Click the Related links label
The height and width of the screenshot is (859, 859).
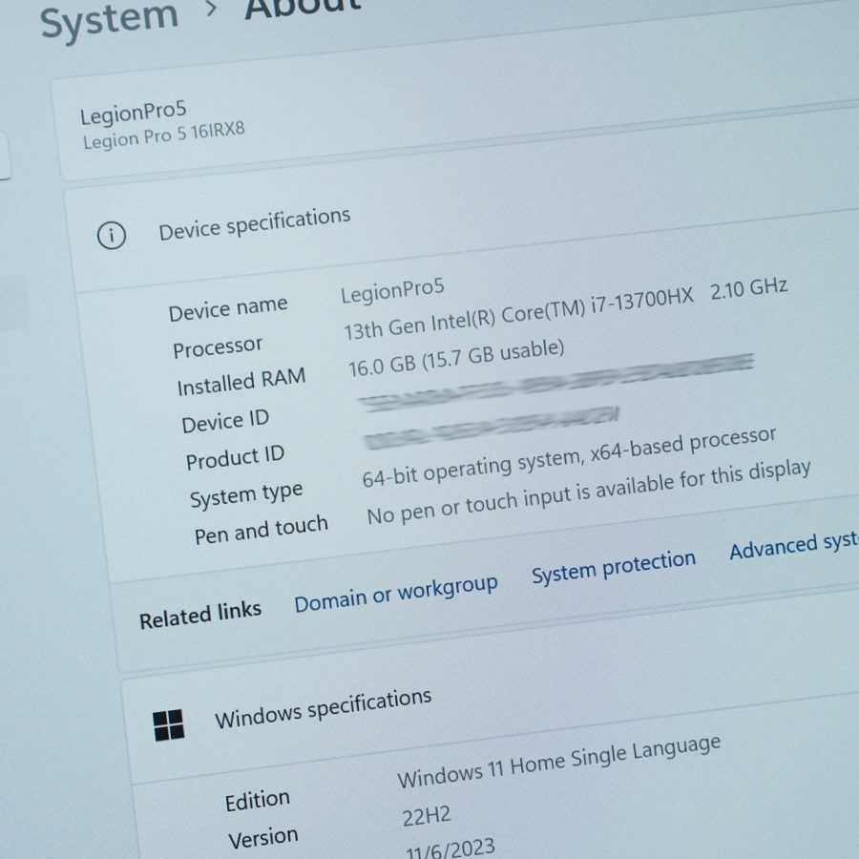point(200,615)
